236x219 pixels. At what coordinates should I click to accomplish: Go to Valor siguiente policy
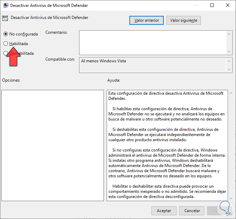pos(184,20)
